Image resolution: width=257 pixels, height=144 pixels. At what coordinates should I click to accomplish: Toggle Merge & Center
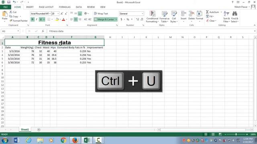[104, 20]
